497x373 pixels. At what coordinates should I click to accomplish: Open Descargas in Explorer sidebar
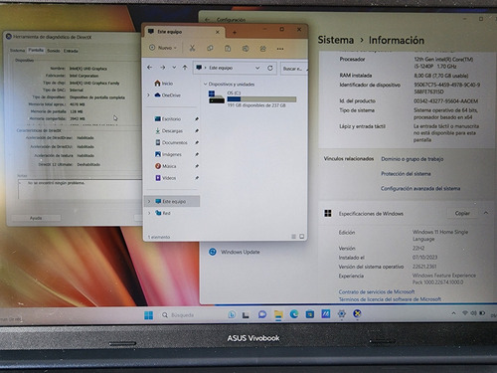pos(168,130)
